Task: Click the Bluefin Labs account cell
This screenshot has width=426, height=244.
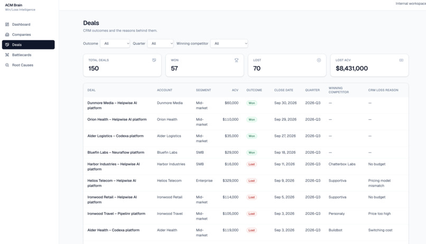Action: coord(167,153)
